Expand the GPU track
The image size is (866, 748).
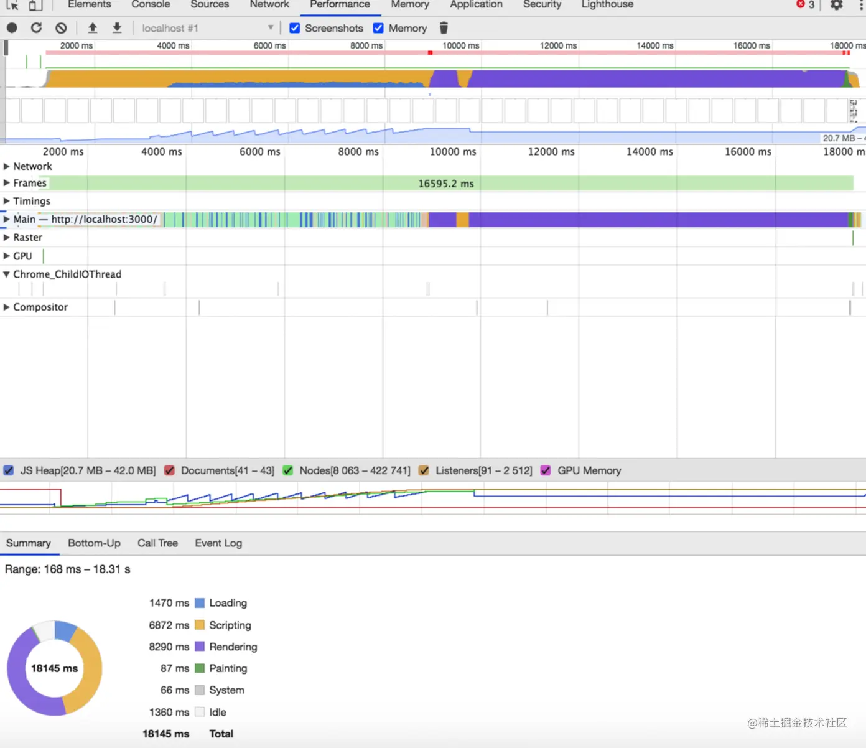(x=7, y=256)
